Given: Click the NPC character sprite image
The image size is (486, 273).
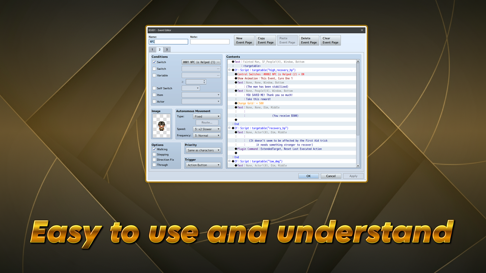Looking at the screenshot, I should pyautogui.click(x=161, y=126).
